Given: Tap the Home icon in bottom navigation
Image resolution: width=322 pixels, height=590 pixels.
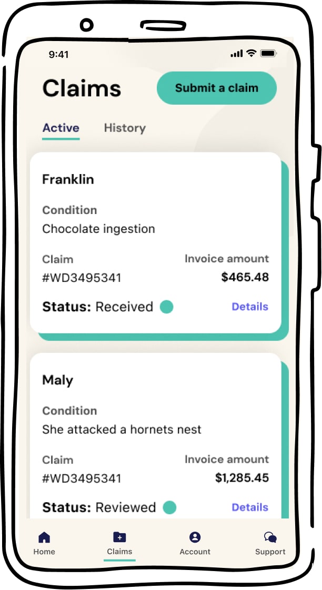Looking at the screenshot, I should tap(44, 537).
